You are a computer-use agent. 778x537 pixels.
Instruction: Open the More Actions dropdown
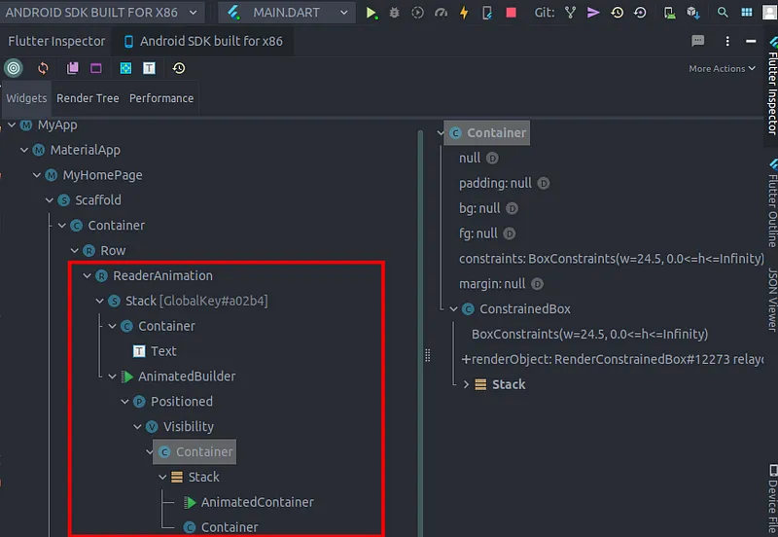click(722, 68)
